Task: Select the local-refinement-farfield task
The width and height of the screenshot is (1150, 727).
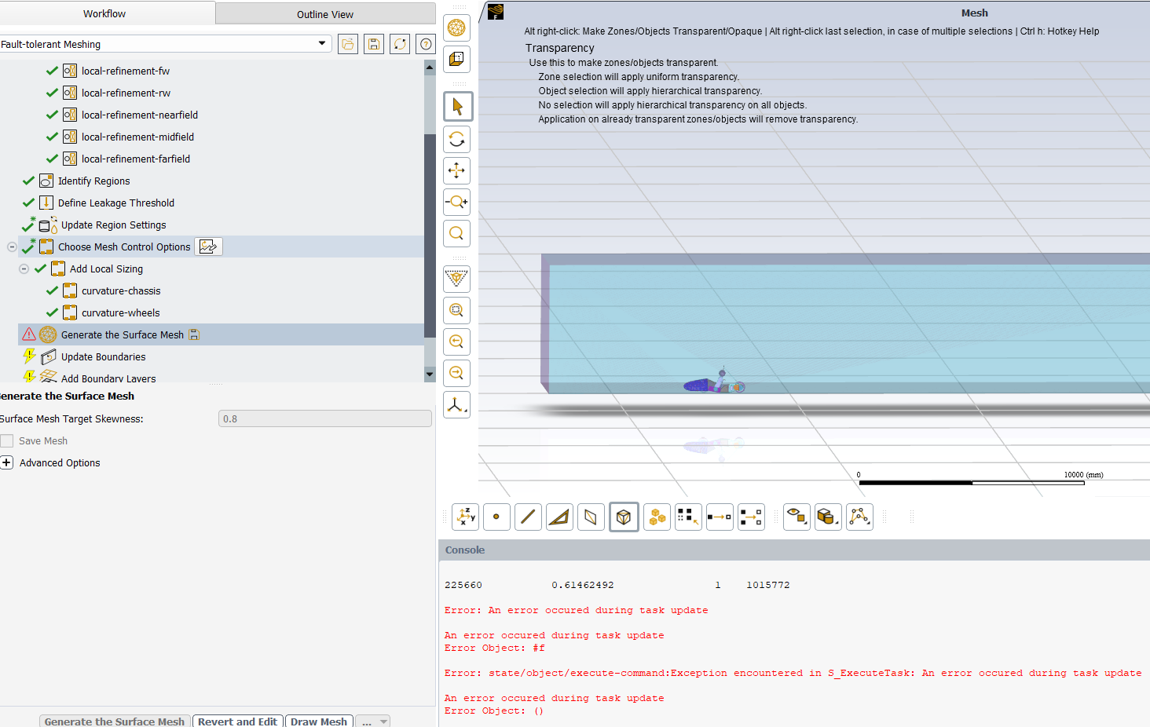Action: tap(136, 159)
